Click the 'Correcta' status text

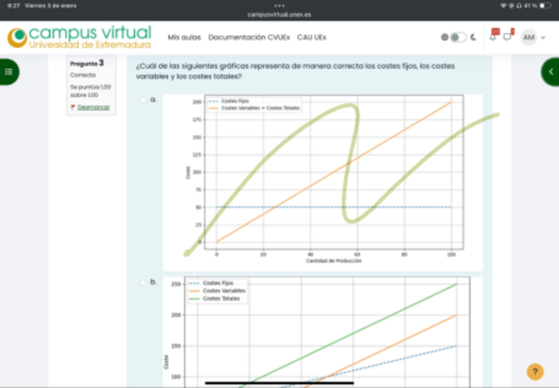82,75
